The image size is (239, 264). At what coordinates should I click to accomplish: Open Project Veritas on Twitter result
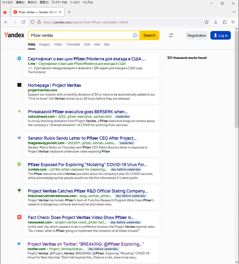click(86, 244)
